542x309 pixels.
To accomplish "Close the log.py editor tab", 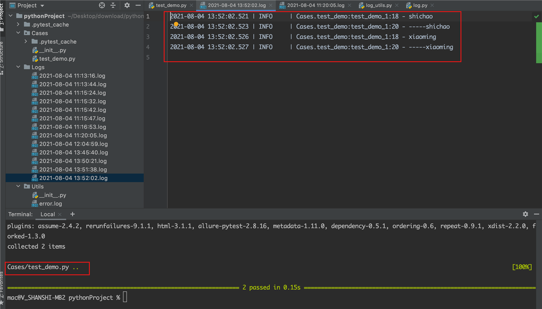I will [x=432, y=6].
